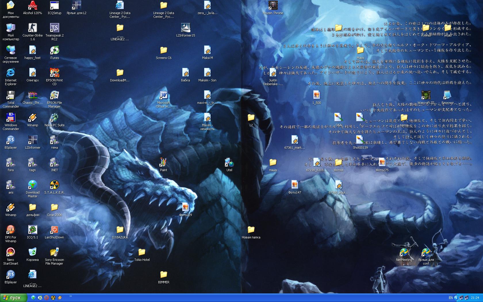The image size is (483, 302).
Task: Open Sony Ericsson File Manager
Action: point(54,256)
